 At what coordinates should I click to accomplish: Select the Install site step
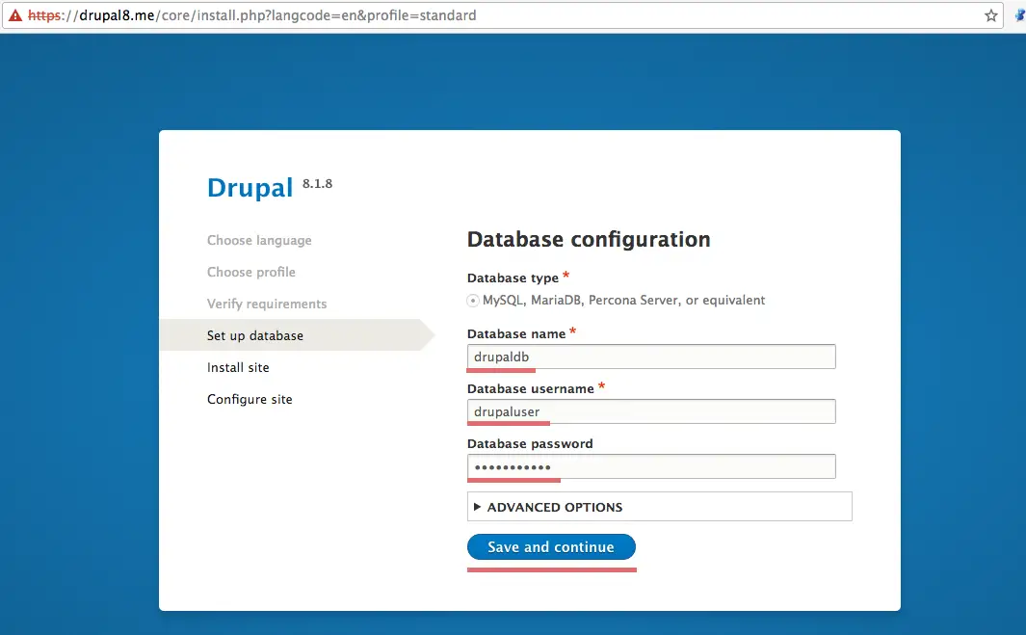point(238,367)
